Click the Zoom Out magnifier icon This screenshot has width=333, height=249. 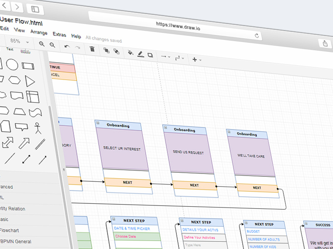tap(52, 45)
